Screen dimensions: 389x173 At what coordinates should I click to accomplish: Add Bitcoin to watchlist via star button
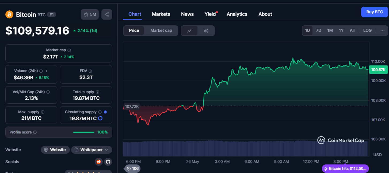click(90, 14)
